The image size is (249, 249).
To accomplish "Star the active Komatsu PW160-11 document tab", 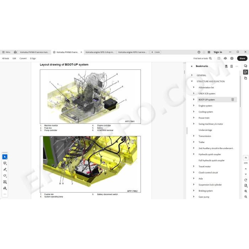I will point(54,52).
